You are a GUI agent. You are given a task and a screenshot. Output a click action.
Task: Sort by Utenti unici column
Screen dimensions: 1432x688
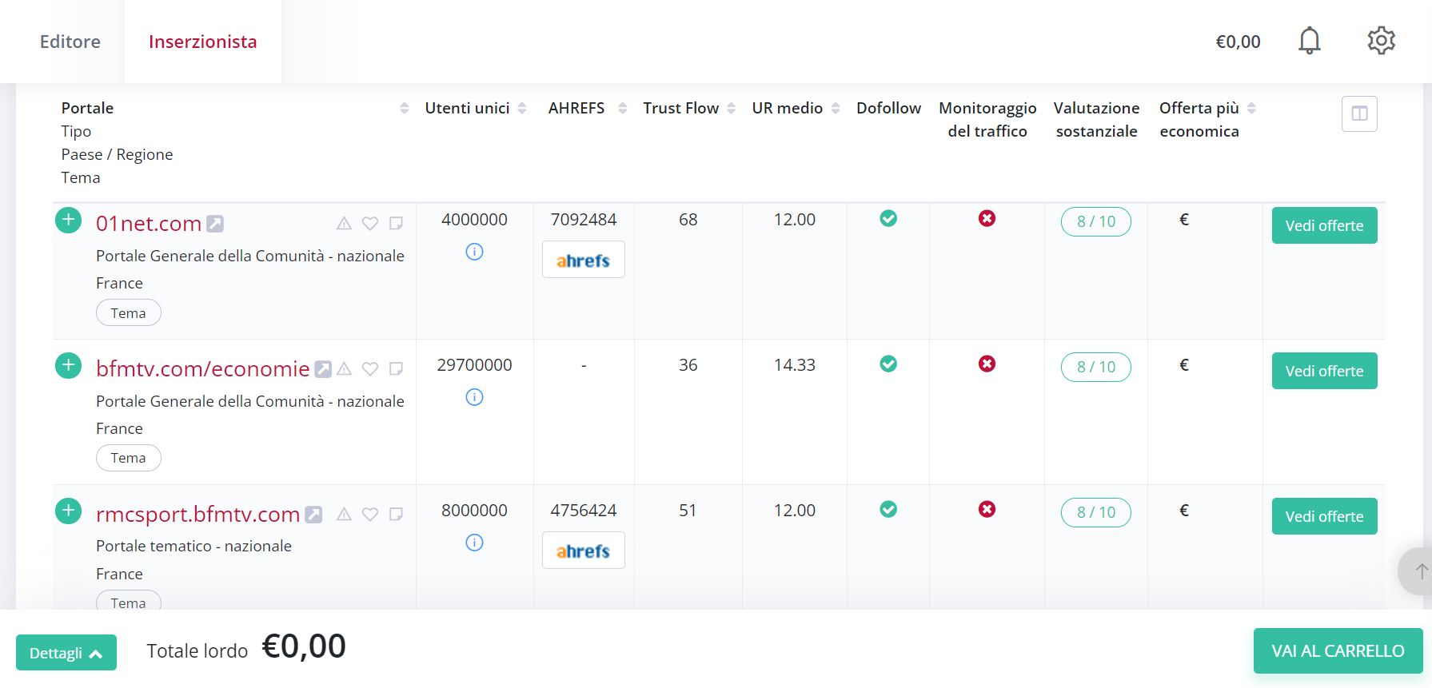522,108
